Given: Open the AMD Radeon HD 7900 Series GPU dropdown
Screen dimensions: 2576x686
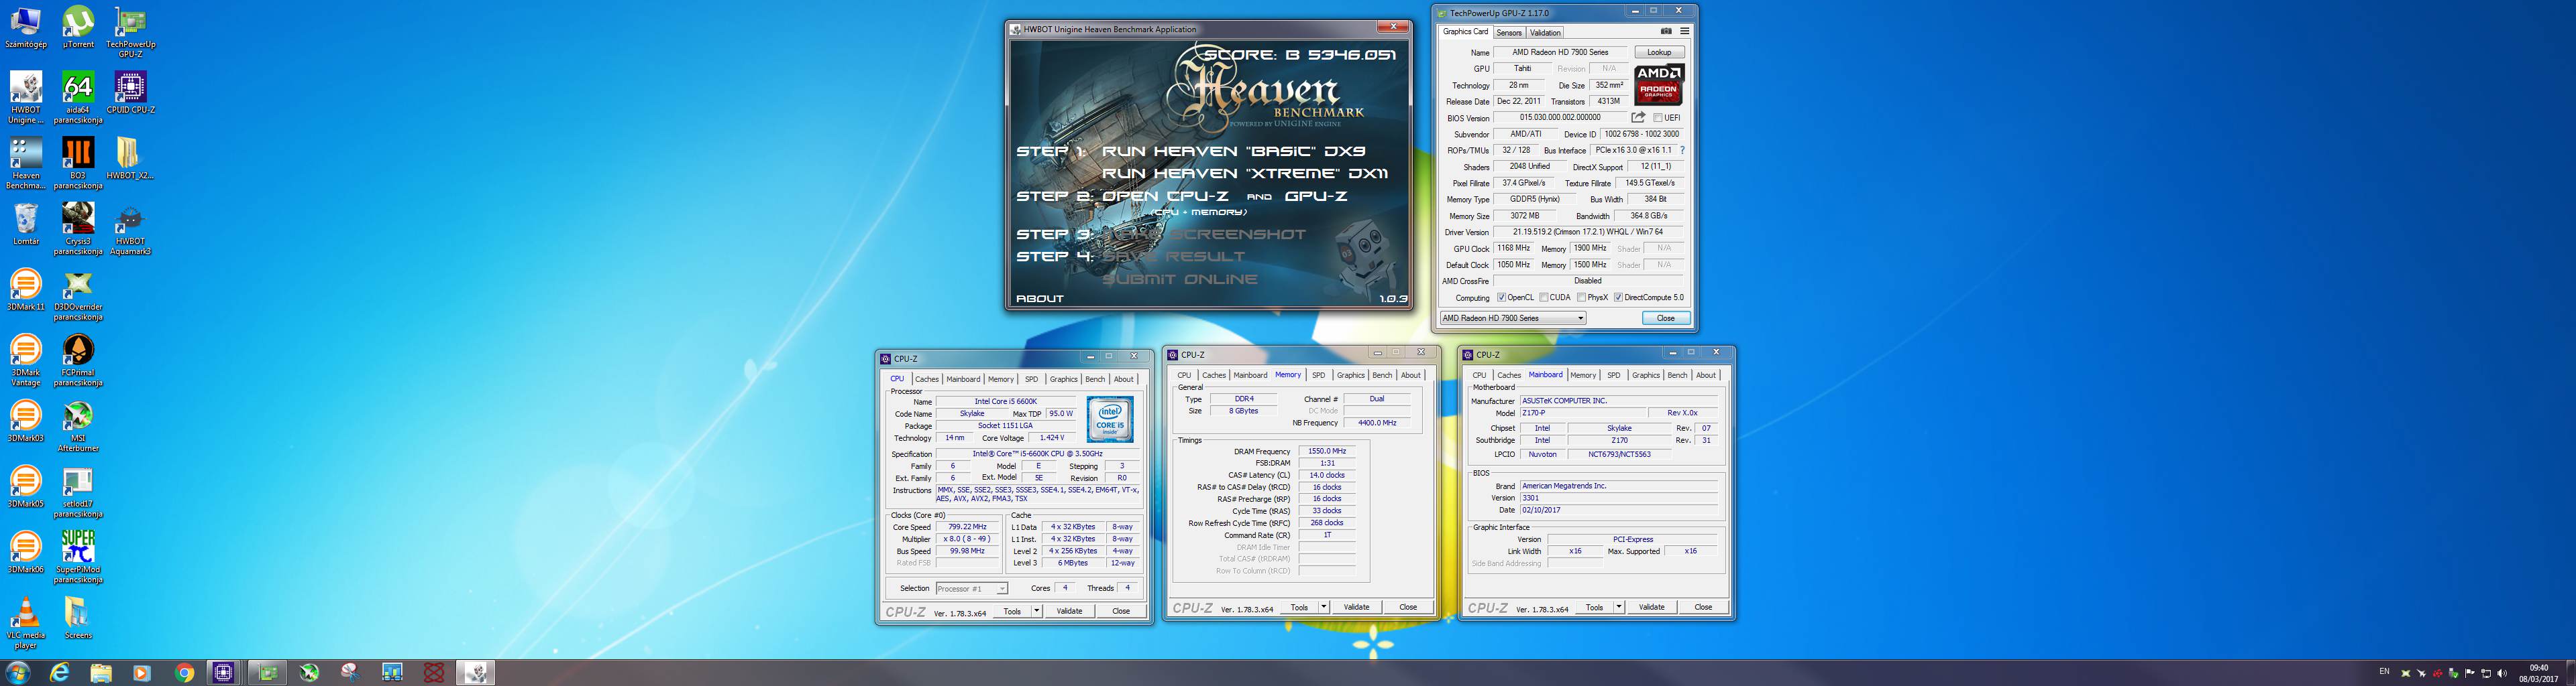Looking at the screenshot, I should pos(1512,318).
